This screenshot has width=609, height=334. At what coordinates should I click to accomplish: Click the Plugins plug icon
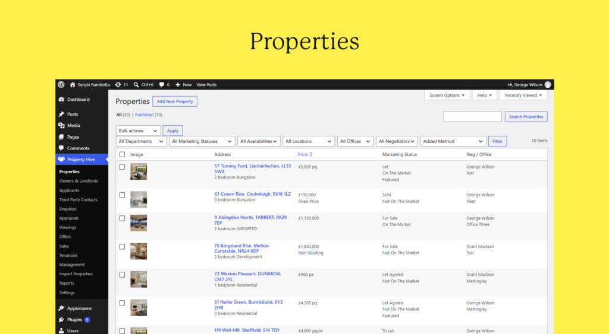(61, 320)
